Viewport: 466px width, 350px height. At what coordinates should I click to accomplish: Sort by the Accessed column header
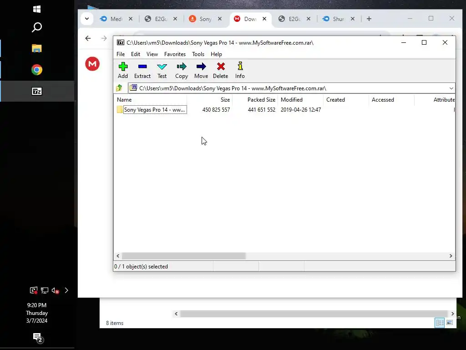(x=391, y=100)
